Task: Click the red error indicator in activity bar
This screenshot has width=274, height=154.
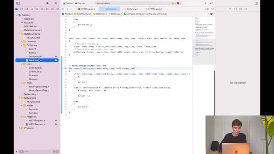Action: coord(178,3)
